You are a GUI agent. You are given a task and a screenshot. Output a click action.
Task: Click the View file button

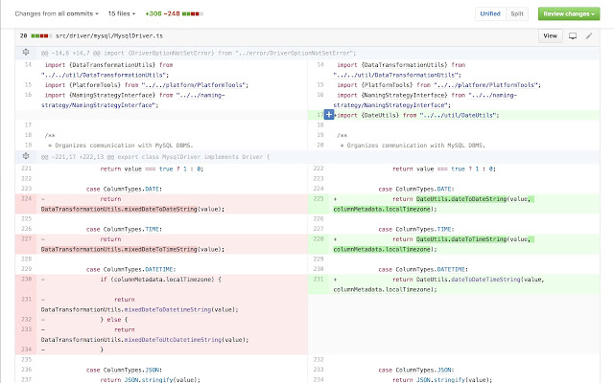point(550,36)
